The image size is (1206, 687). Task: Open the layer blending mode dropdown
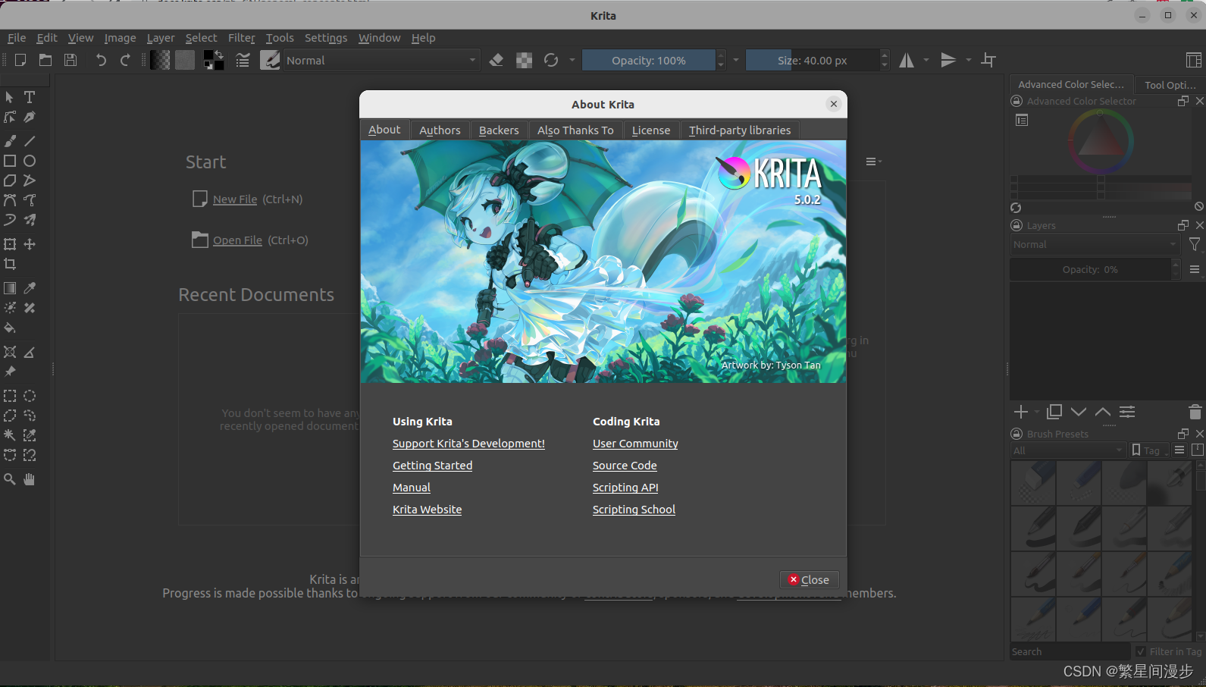(1095, 244)
